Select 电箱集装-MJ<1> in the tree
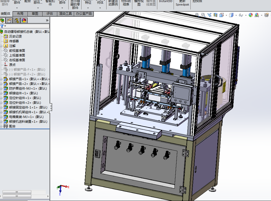Image resolution: width=271 pixels, height=201 pixels. coord(26,117)
